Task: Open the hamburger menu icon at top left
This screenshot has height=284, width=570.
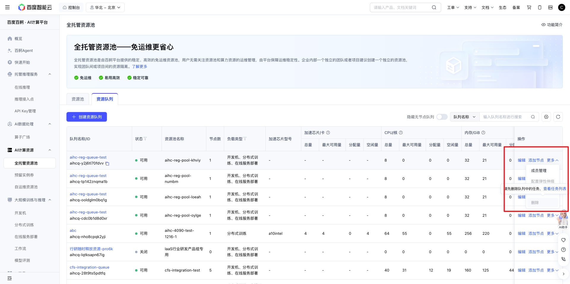Action: tap(7, 7)
